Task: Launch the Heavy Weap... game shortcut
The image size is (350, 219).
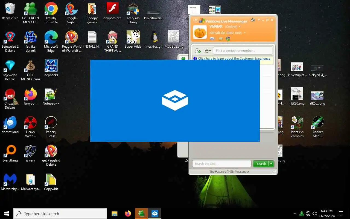Action: [x=31, y=127]
